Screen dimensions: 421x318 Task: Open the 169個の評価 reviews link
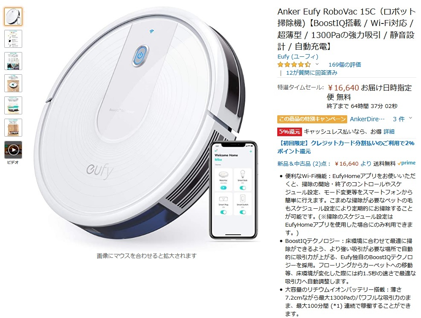pos(345,64)
